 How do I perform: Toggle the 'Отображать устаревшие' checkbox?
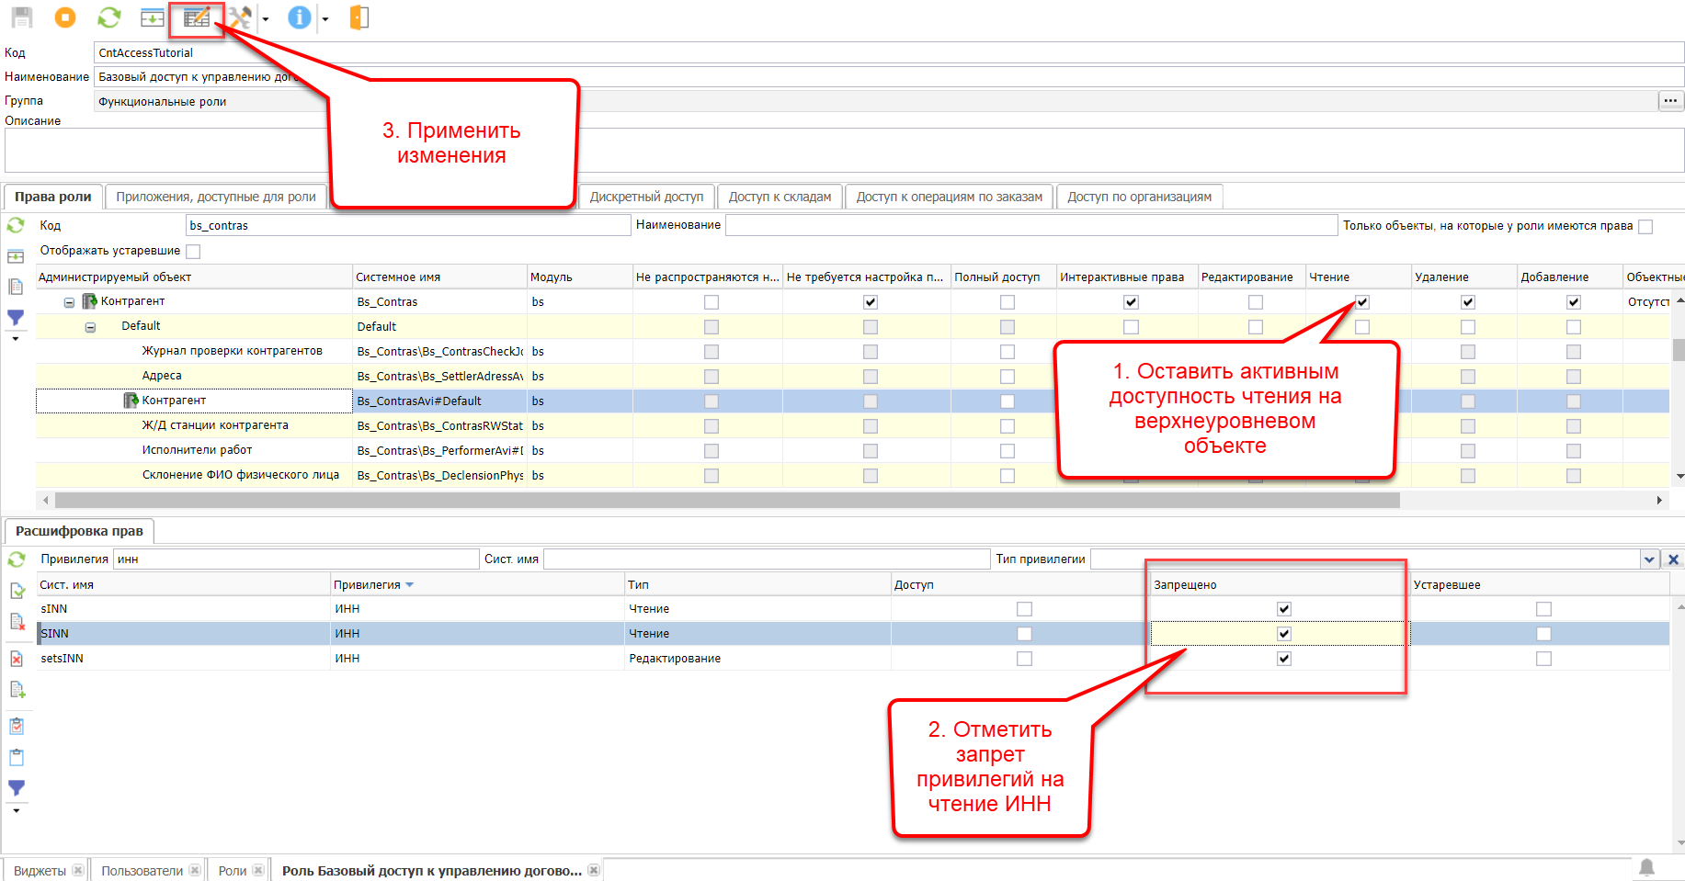(193, 251)
